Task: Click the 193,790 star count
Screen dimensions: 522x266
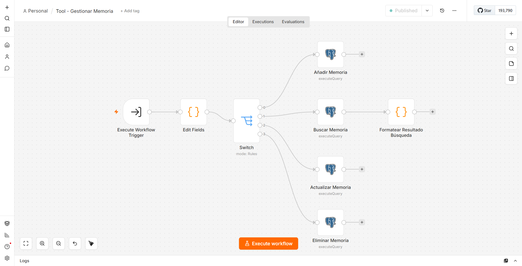Action: (505, 11)
